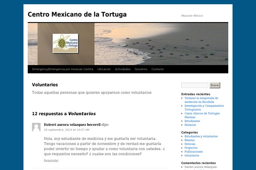Click the Buscar search button

pyautogui.click(x=215, y=85)
